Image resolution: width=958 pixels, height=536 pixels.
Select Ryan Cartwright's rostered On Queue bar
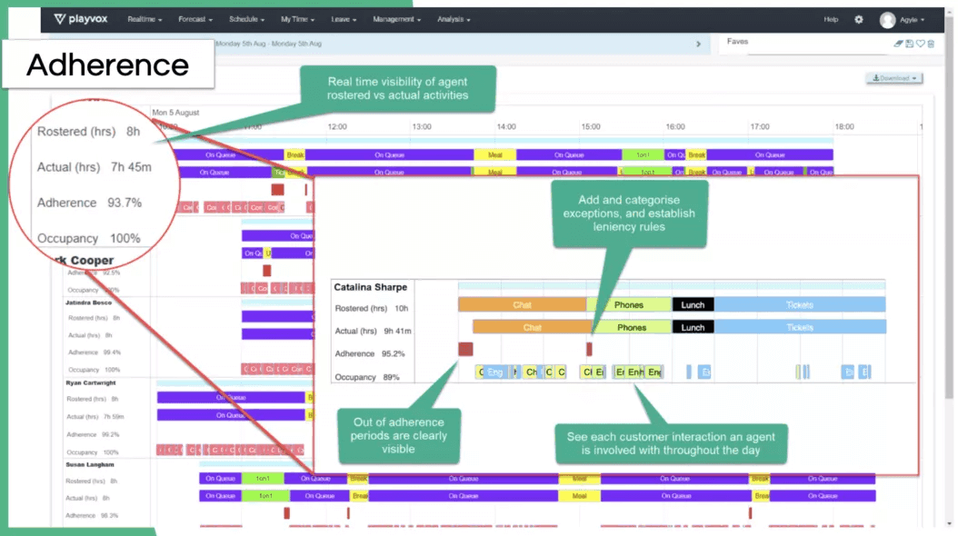tap(231, 397)
